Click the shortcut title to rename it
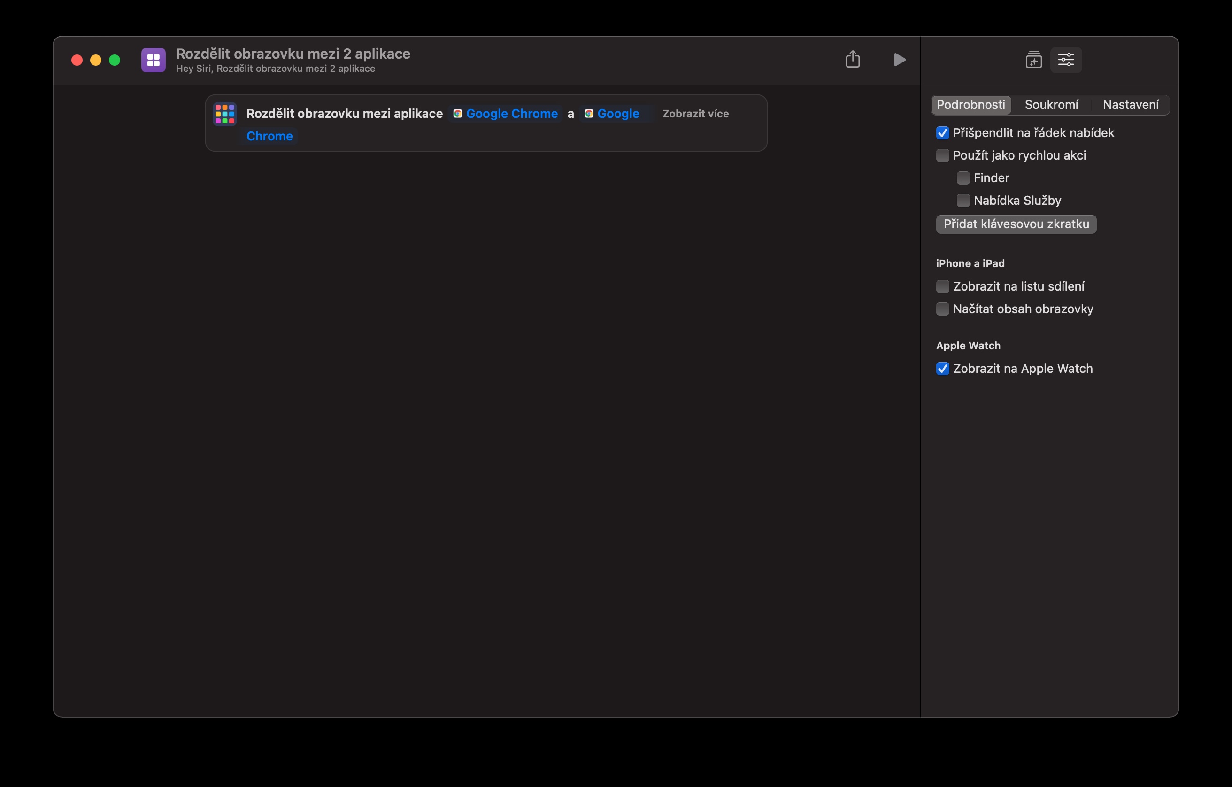Viewport: 1232px width, 787px height. (293, 54)
